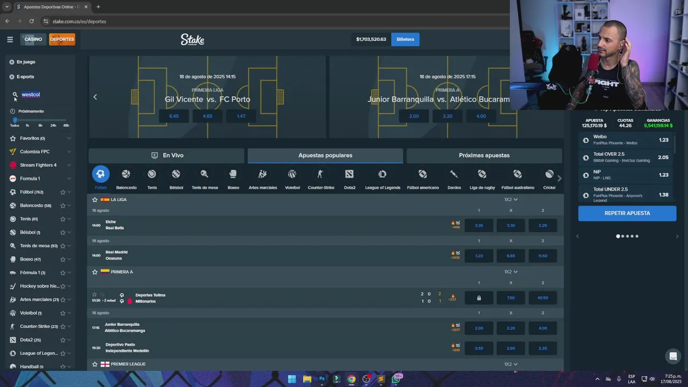Expand Stream Fighters 4 section
This screenshot has width=688, height=387.
coord(69,165)
